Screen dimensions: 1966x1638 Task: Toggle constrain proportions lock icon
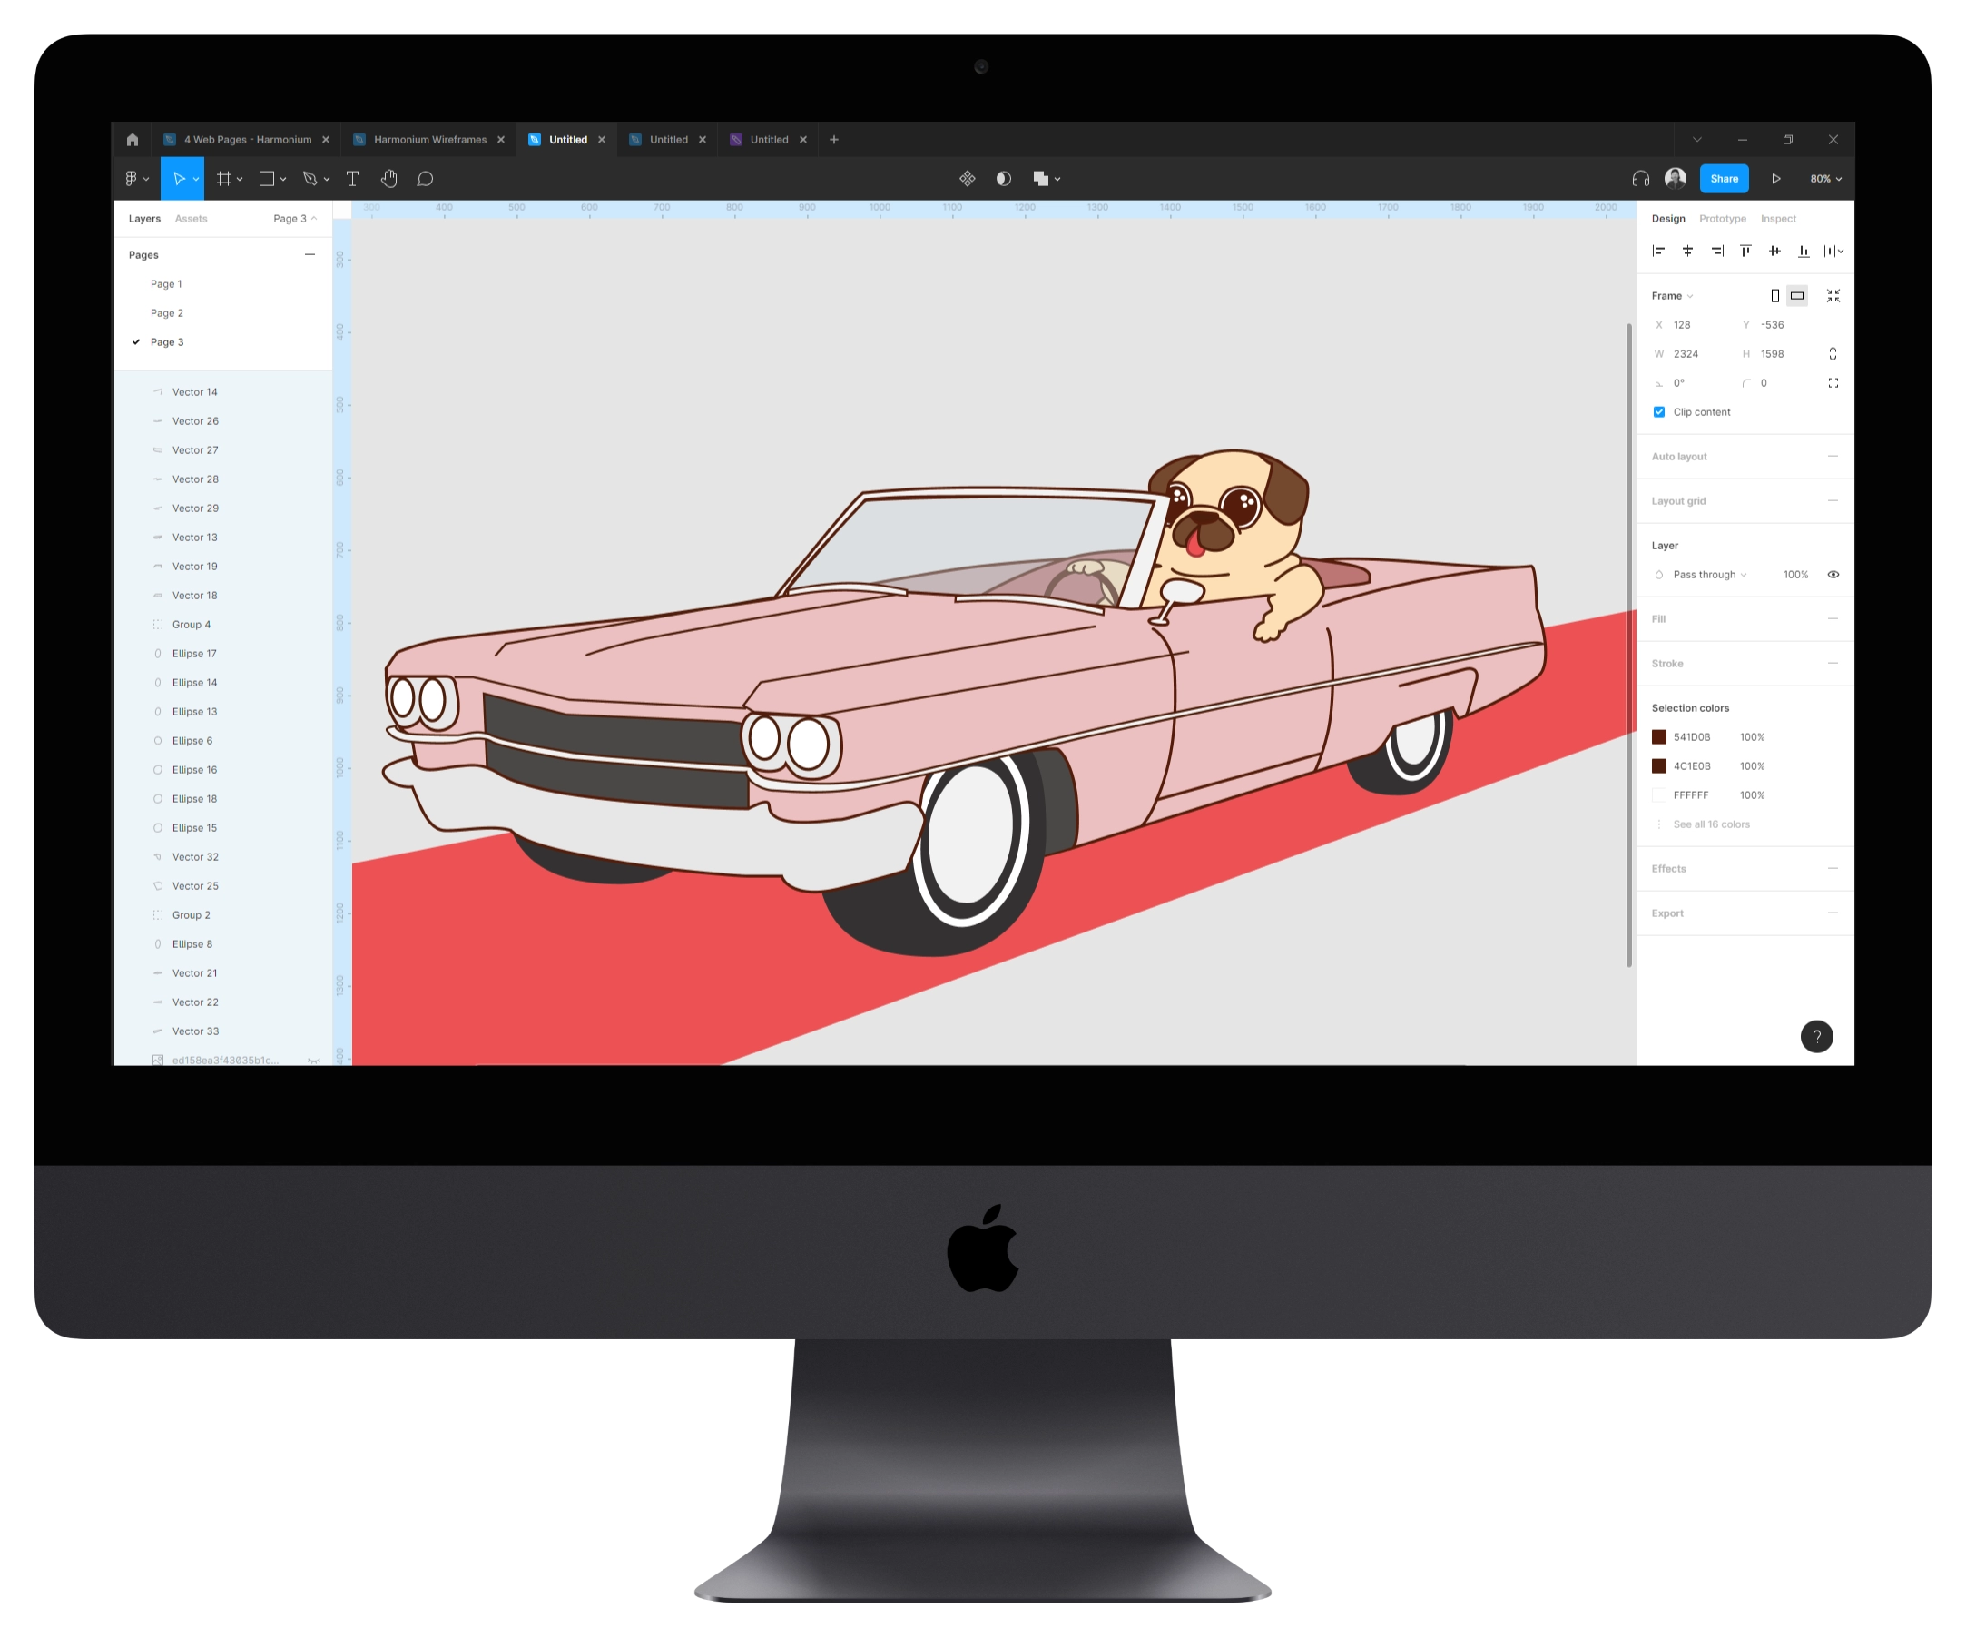point(1833,354)
